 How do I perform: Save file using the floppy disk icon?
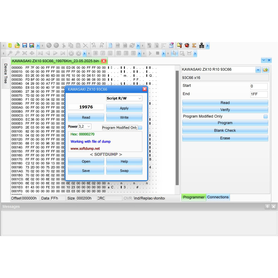pyautogui.click(x=24, y=46)
